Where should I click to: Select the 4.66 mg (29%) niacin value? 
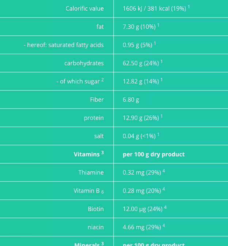pyautogui.click(x=142, y=227)
